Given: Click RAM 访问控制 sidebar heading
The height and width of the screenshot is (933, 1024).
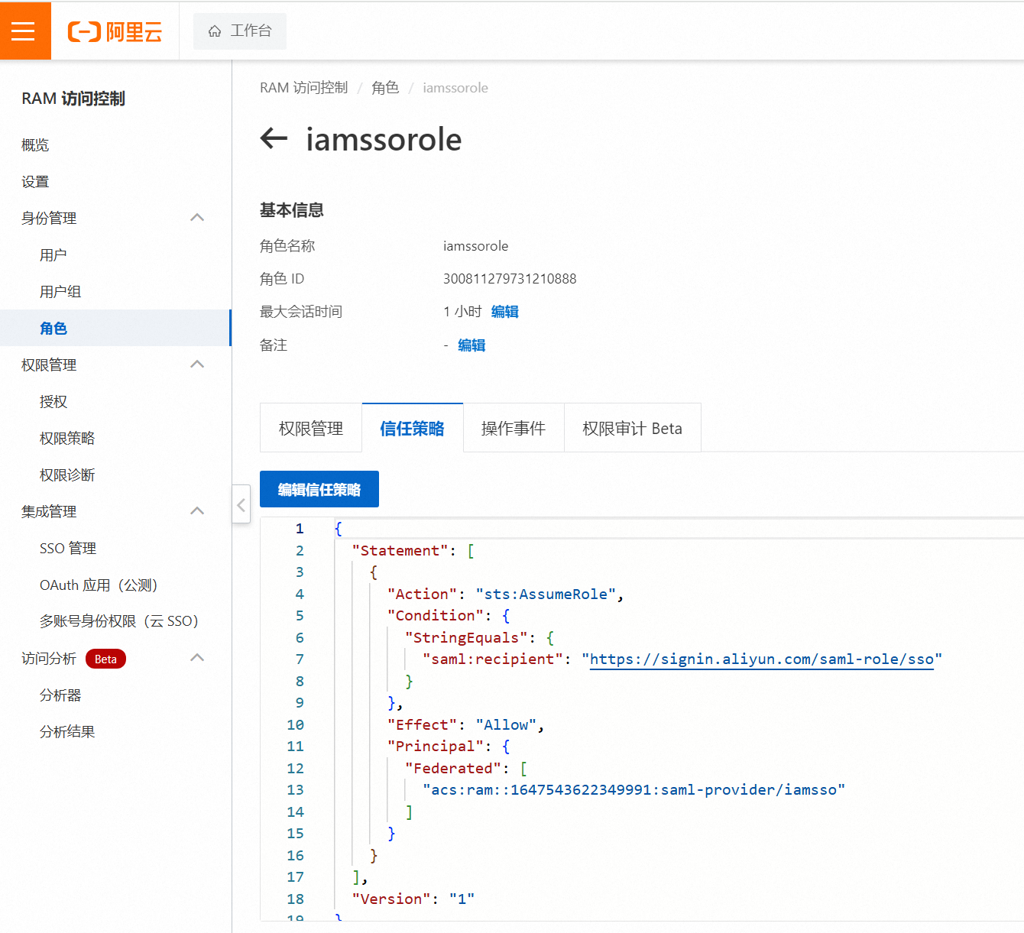Looking at the screenshot, I should tap(73, 99).
